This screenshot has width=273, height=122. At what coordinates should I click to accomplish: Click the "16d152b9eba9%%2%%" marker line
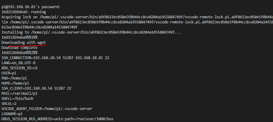pyautogui.click(x=20, y=52)
